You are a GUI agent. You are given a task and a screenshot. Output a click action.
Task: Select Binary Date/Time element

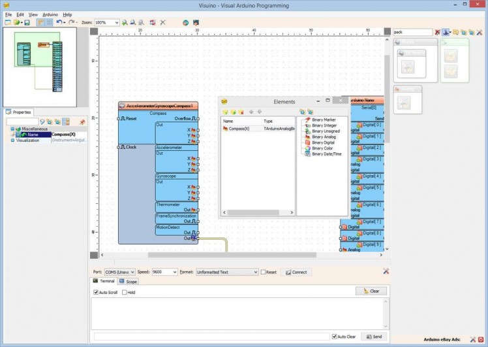[307, 154]
